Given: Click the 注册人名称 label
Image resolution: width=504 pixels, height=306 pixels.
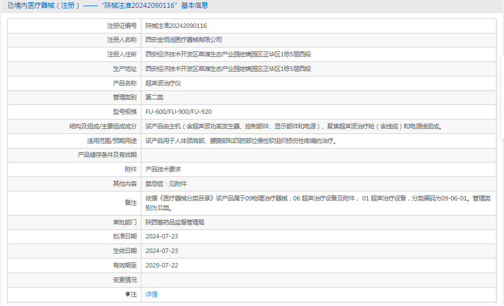Looking at the screenshot, I should [122, 40].
